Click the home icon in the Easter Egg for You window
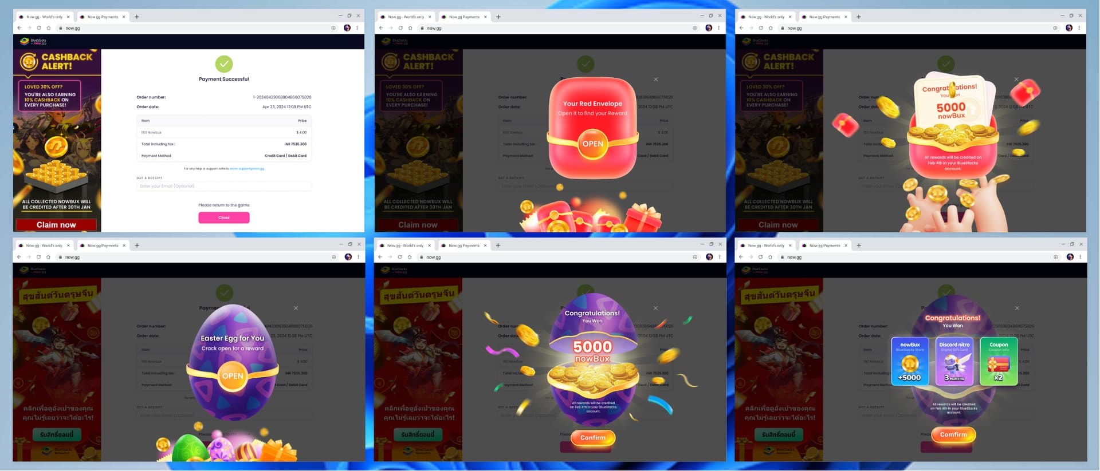This screenshot has width=1100, height=471. pos(49,257)
